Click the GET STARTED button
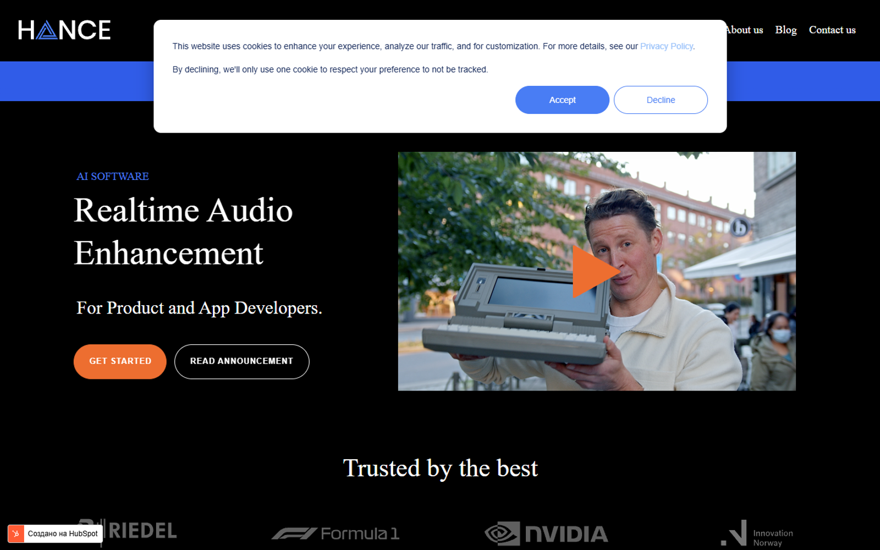880x550 pixels. [120, 361]
